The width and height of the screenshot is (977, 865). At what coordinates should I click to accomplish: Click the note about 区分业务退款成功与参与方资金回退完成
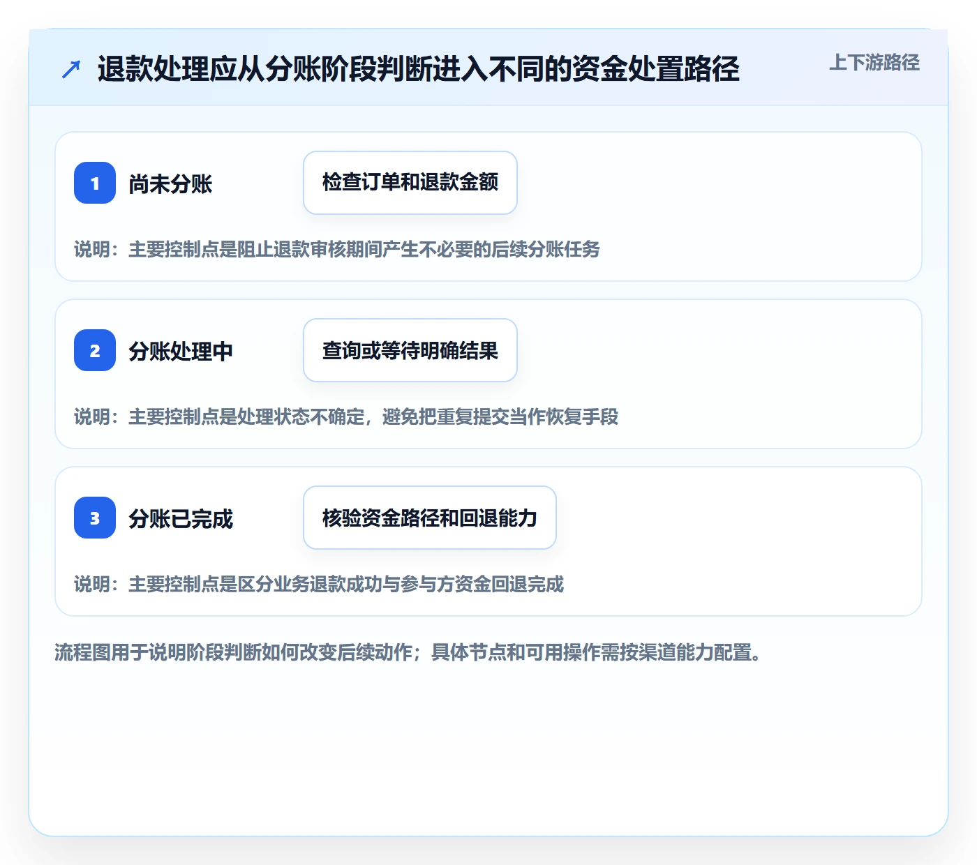tap(319, 584)
